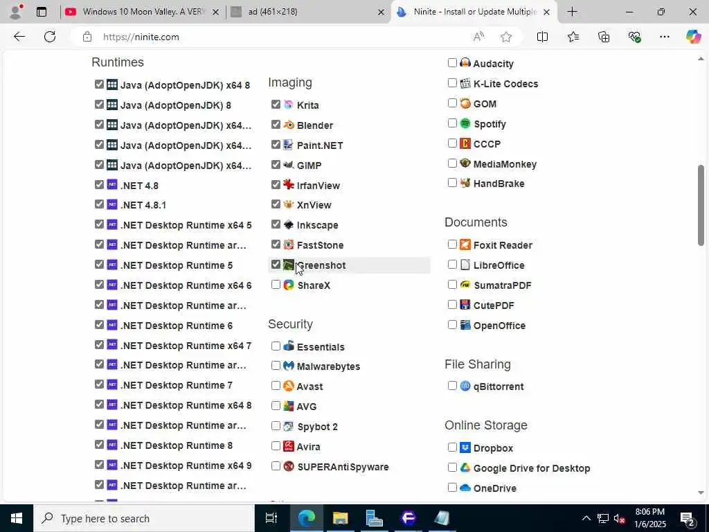Refresh the Ninite page

tap(50, 37)
